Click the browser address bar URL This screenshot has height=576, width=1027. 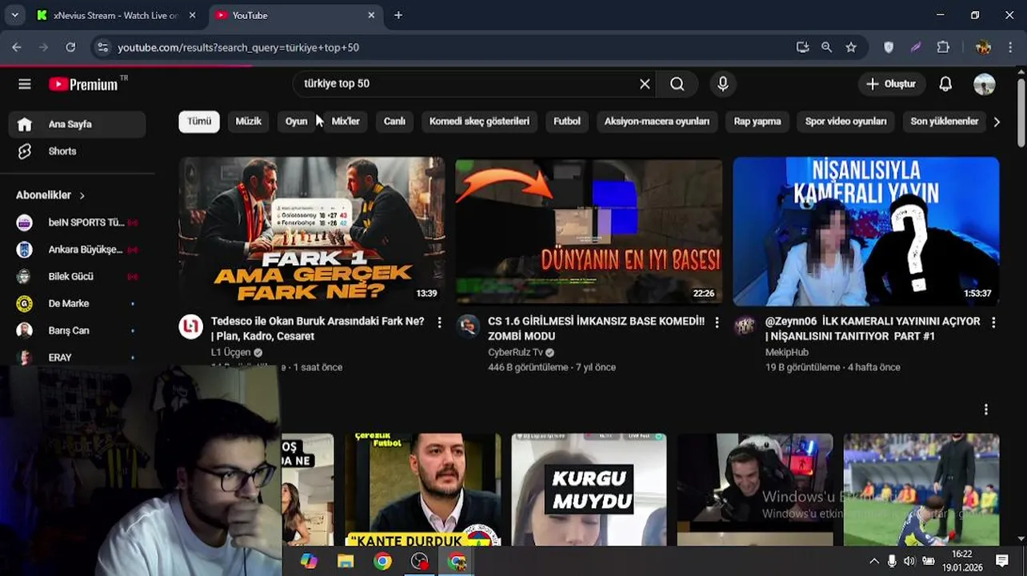238,47
